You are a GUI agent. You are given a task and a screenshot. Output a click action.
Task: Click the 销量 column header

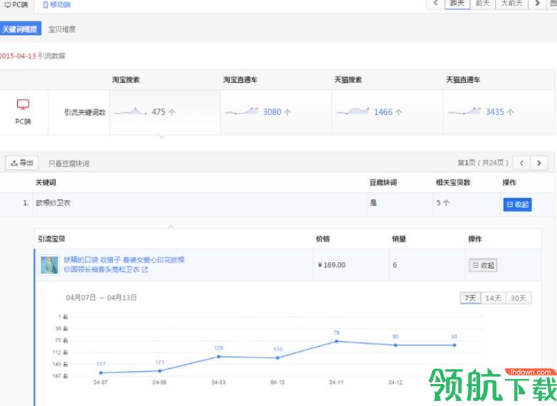click(x=399, y=239)
